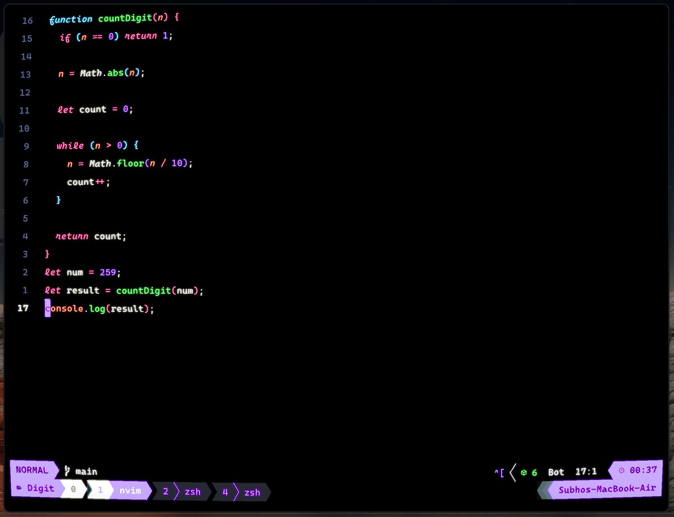Click the let count = 0 statement
The width and height of the screenshot is (674, 517).
(x=95, y=110)
